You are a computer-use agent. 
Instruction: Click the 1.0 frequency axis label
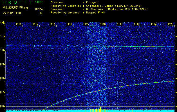pyautogui.click(x=2, y=51)
